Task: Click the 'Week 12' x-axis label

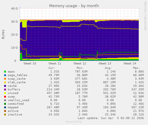Action: click(80, 64)
